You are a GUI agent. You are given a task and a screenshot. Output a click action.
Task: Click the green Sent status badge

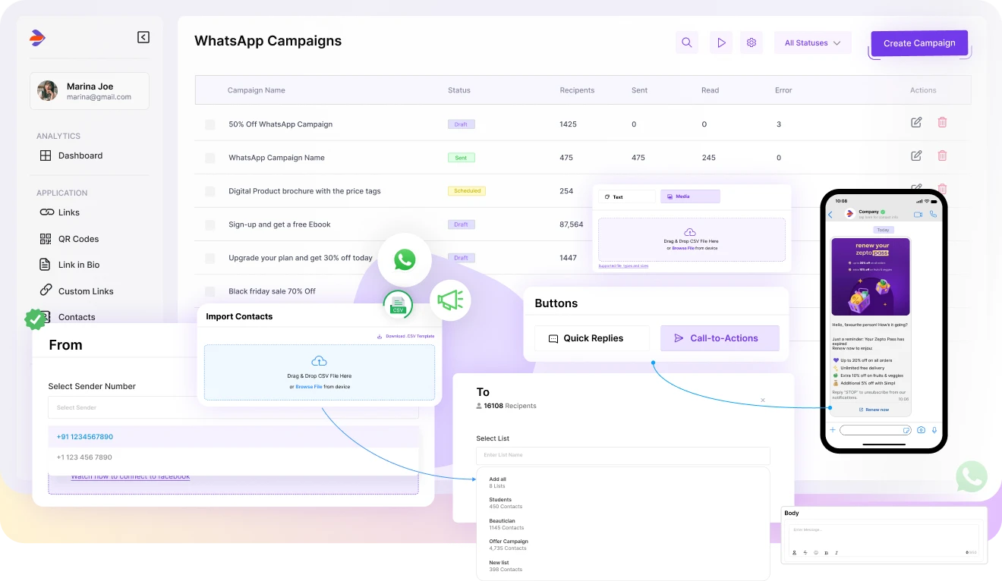tap(462, 158)
